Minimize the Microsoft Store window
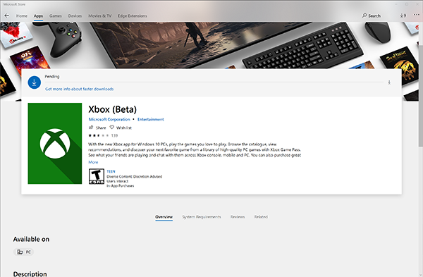Viewport: 423px width, 277px height. (x=396, y=4)
